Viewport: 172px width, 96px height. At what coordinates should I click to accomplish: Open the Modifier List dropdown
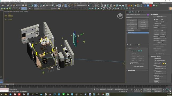tap(137, 17)
